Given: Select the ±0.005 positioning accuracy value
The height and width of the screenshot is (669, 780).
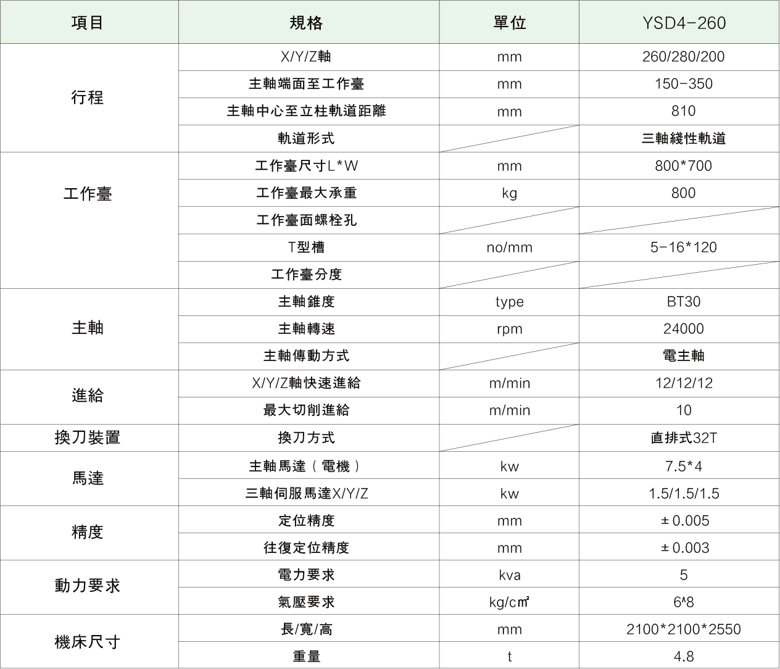Looking at the screenshot, I should click(683, 520).
